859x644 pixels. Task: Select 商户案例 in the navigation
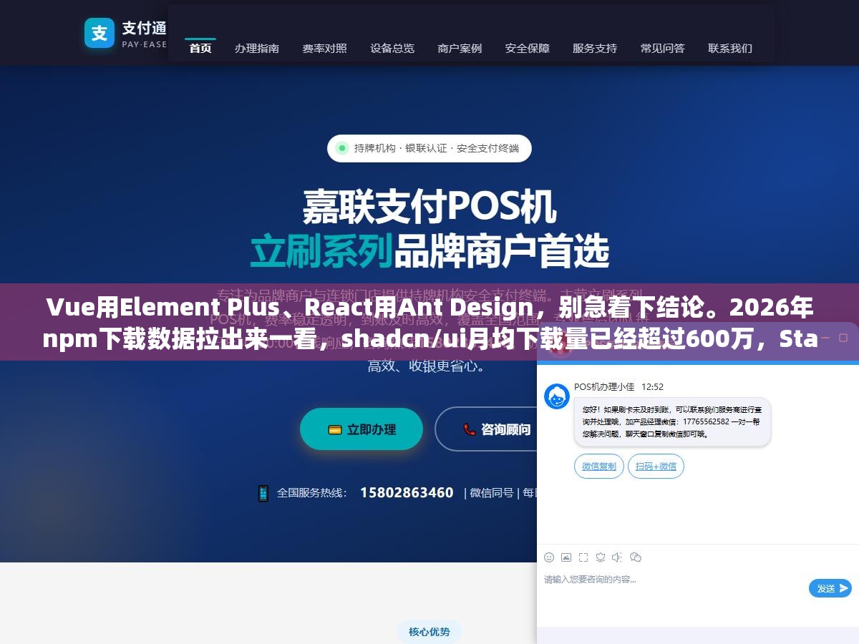point(460,49)
